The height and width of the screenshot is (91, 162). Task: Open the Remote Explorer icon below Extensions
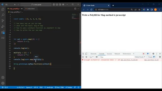point(3,38)
